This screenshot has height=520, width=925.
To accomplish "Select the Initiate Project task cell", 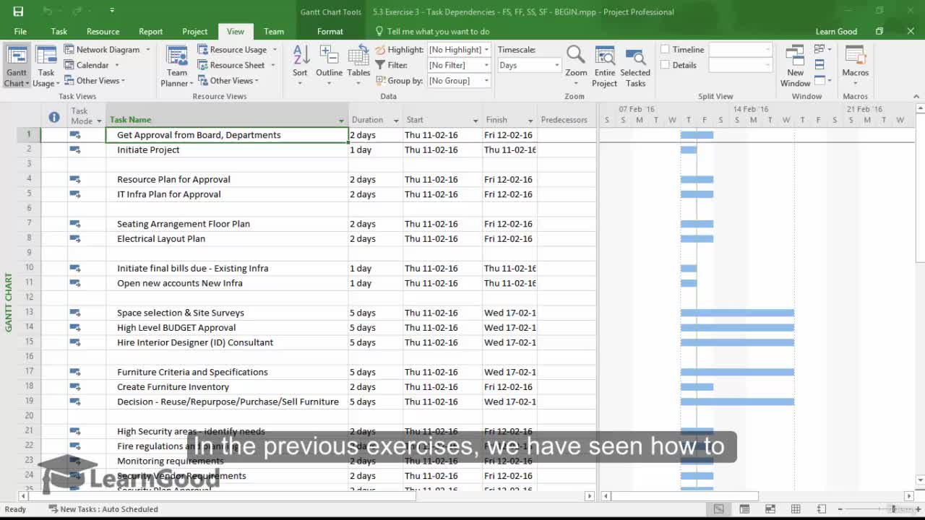I will pos(227,149).
